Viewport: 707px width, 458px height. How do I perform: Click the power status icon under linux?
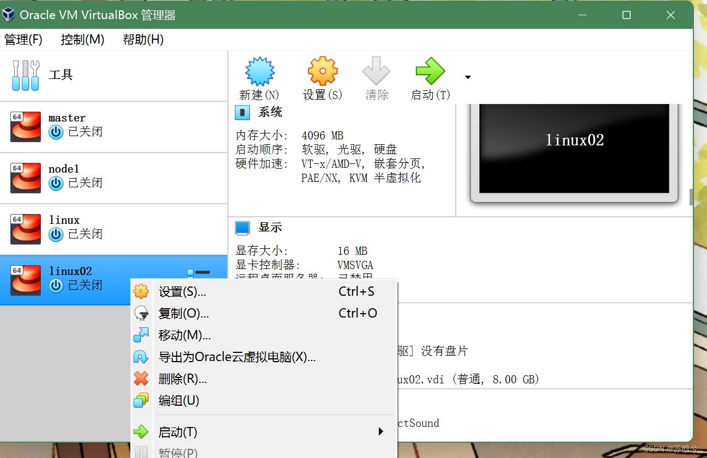[56, 234]
